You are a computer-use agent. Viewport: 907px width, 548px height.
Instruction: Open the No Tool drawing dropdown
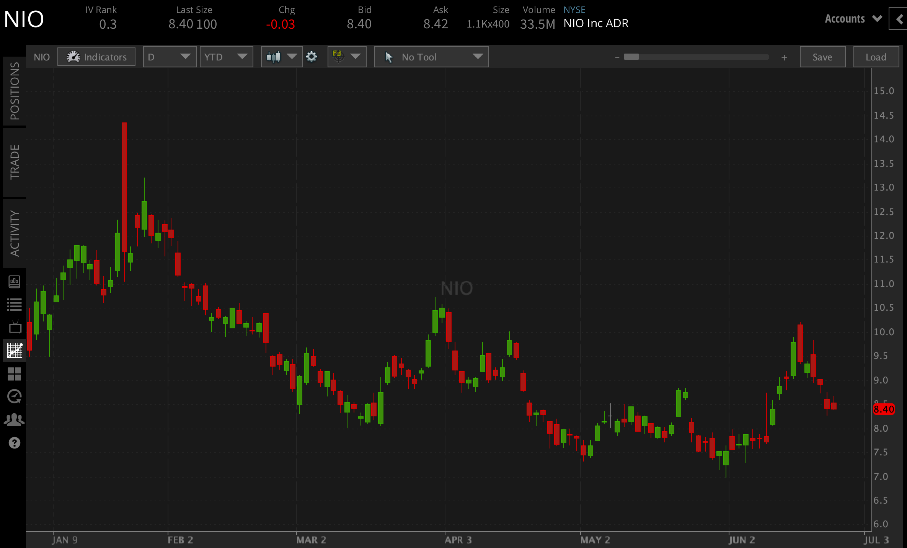431,57
